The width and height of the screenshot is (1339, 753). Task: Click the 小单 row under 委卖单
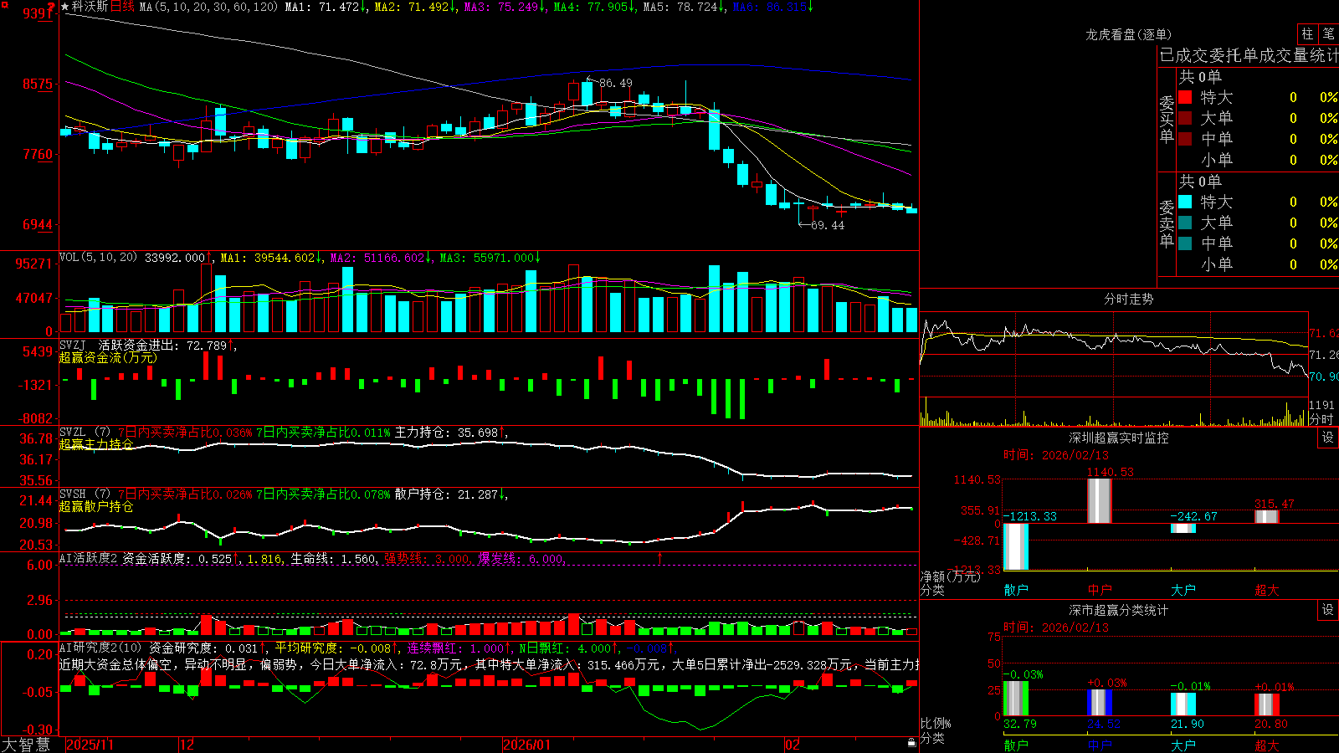click(x=1258, y=264)
